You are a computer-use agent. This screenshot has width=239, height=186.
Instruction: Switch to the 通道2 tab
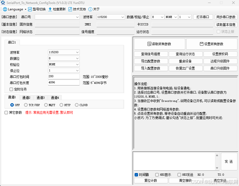(26, 97)
